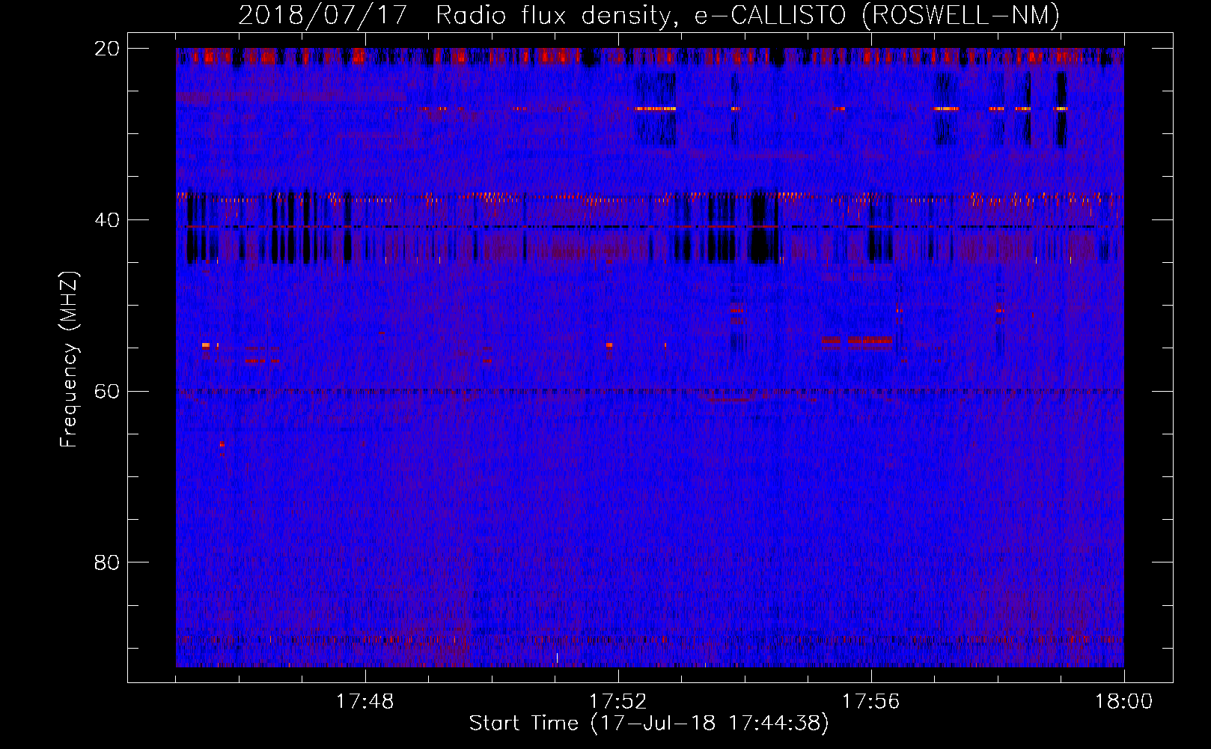1211x749 pixels.
Task: Click the 'Frequency (MHZ)' axis label
Action: pos(69,360)
